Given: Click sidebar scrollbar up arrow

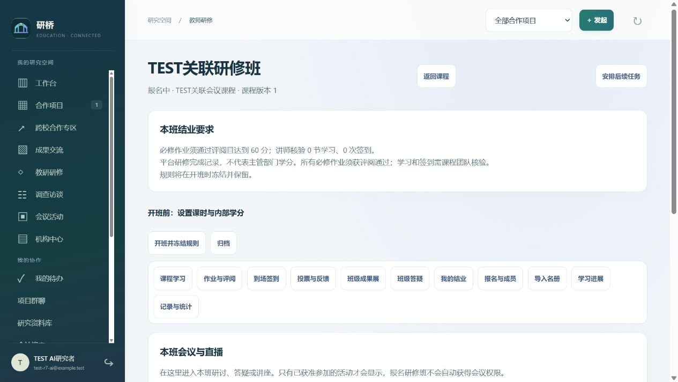Looking at the screenshot, I should [111, 73].
